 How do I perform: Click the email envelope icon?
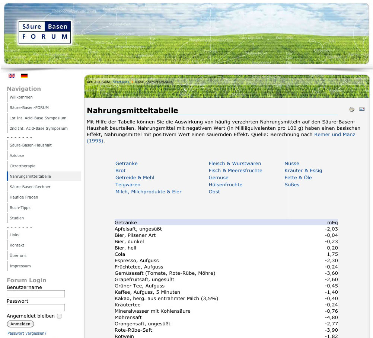(361, 109)
